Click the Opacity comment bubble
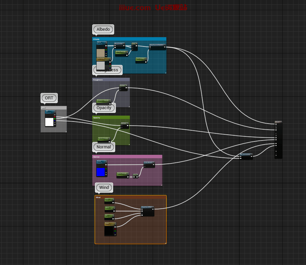 (x=104, y=108)
